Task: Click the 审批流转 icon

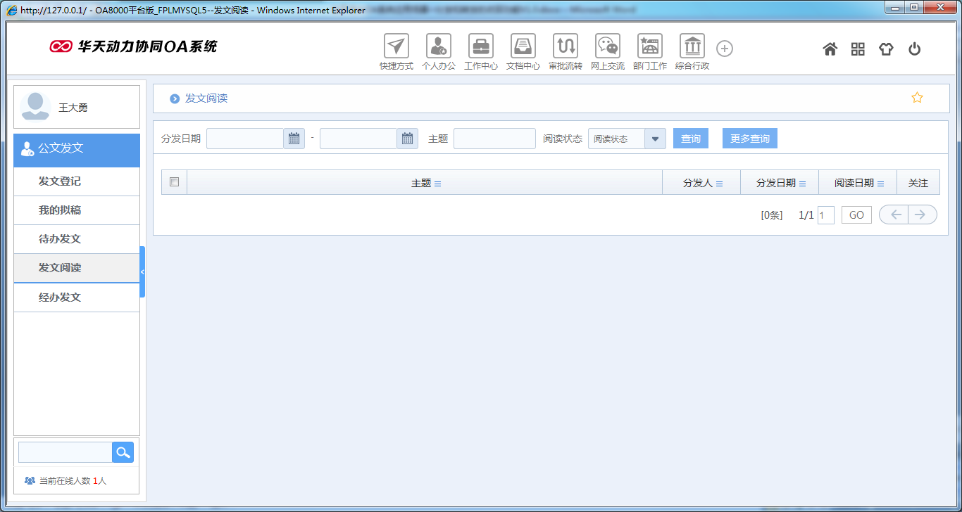Action: pyautogui.click(x=566, y=47)
